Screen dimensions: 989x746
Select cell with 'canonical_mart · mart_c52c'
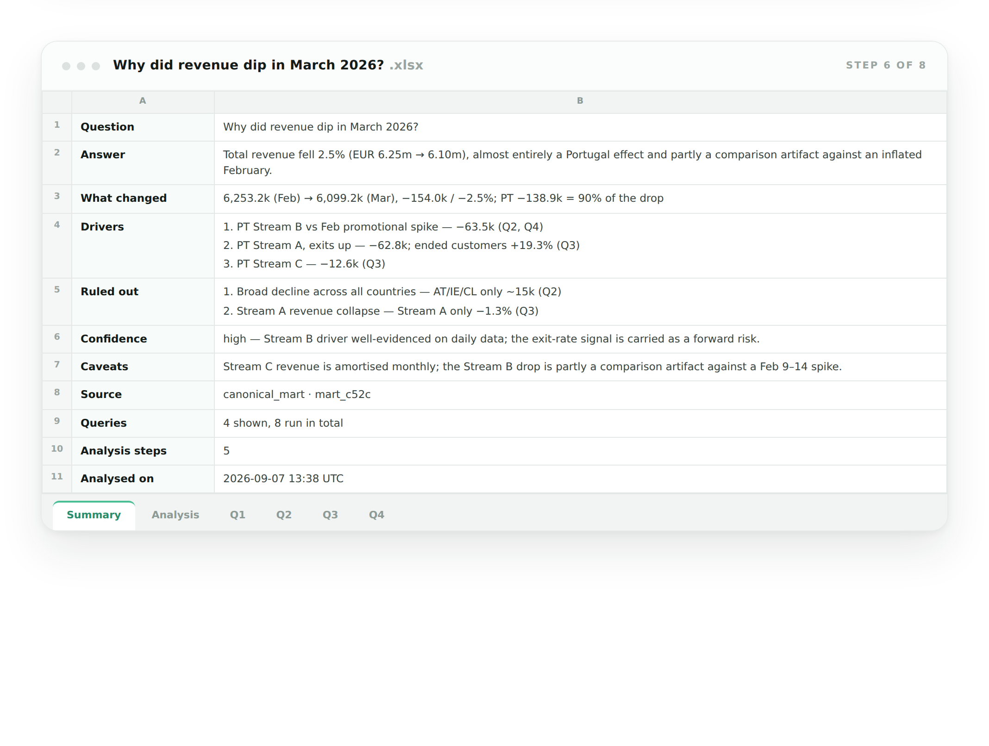tap(580, 395)
